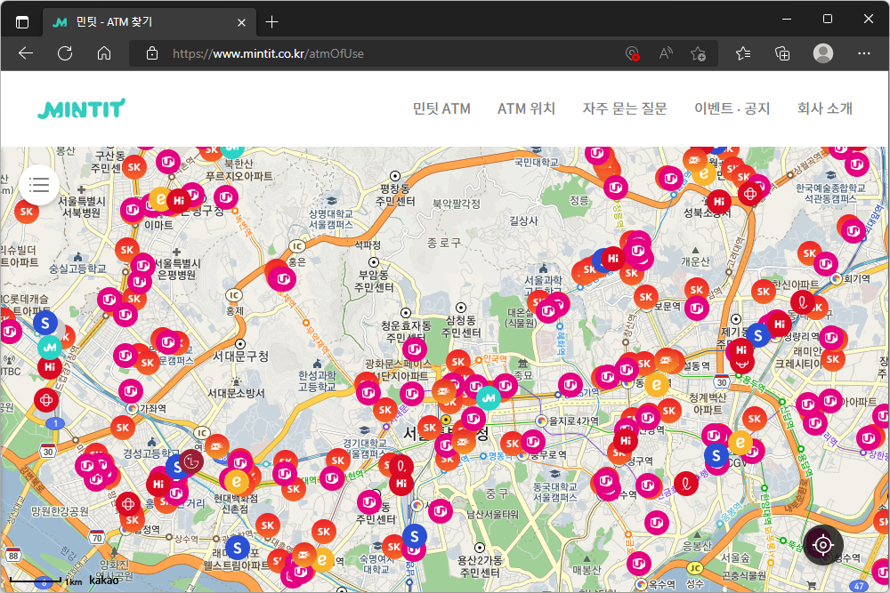Click the 서대문구청 map label
The image size is (890, 593).
pyautogui.click(x=240, y=356)
